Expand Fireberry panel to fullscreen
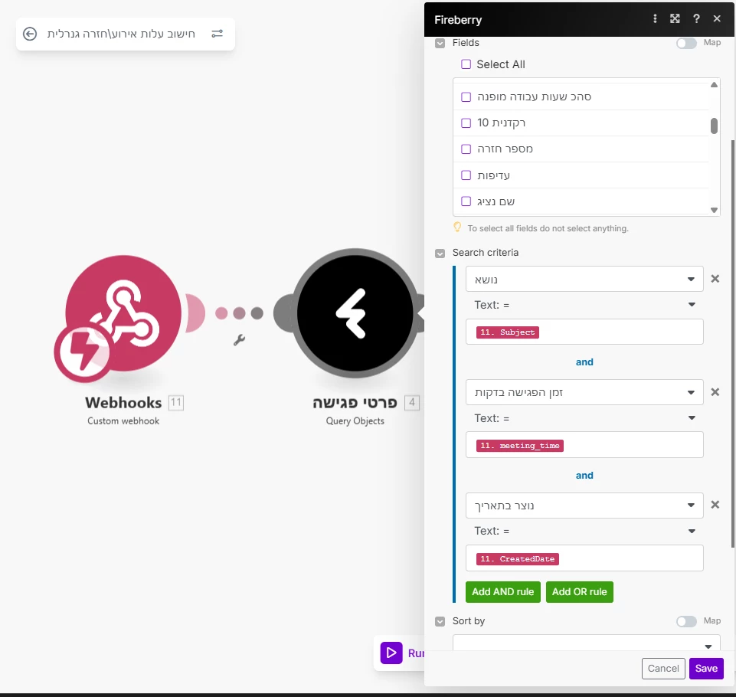The image size is (736, 697). click(675, 19)
